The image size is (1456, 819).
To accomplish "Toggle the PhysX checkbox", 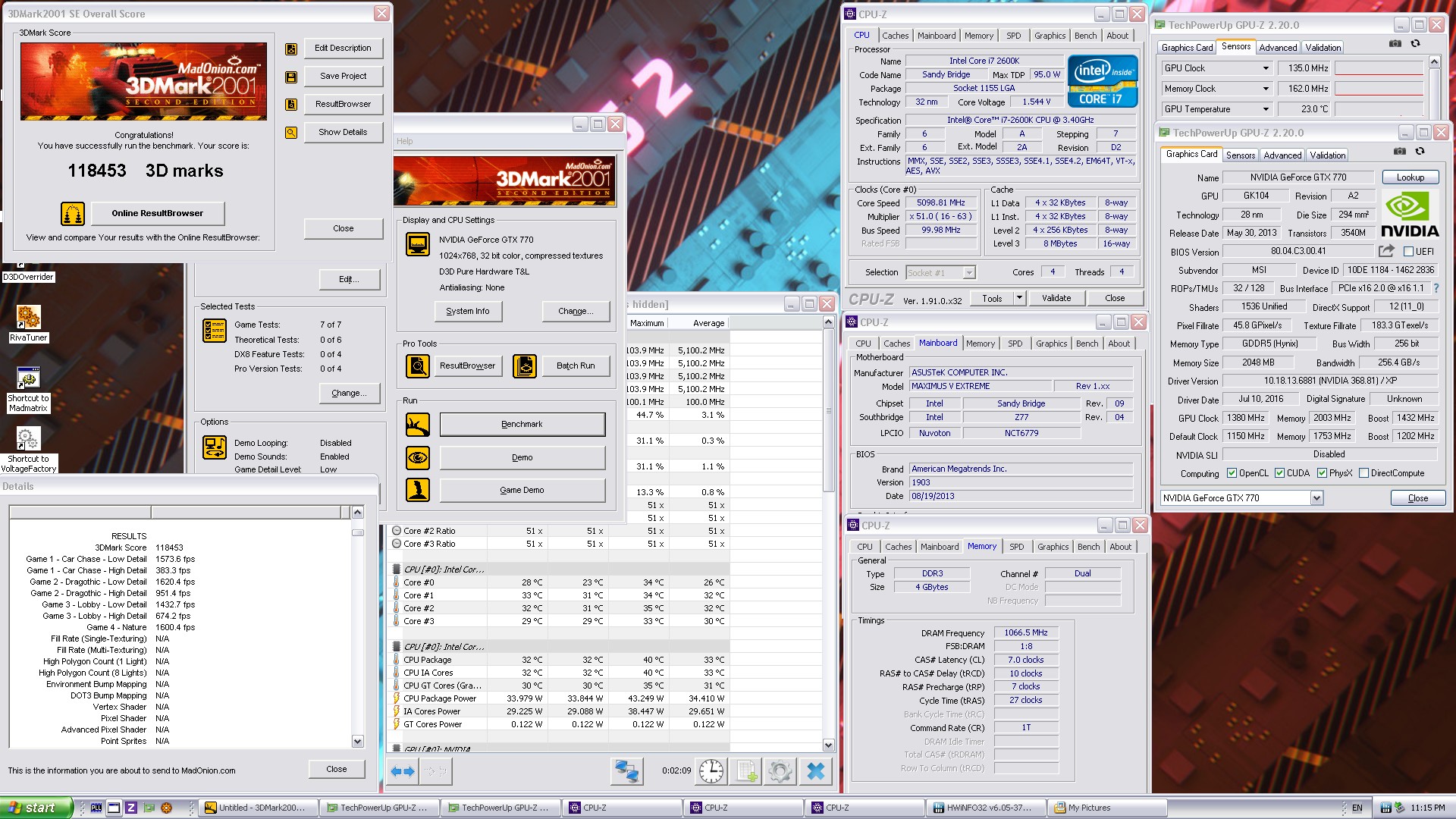I will [1322, 473].
